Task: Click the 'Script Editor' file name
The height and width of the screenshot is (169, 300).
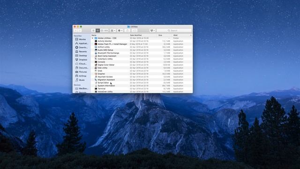Action: [x=103, y=83]
